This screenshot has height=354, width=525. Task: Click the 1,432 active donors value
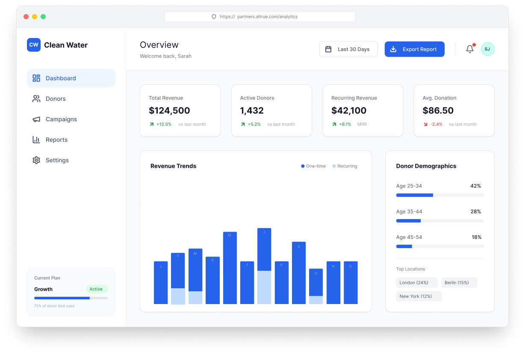coord(252,111)
